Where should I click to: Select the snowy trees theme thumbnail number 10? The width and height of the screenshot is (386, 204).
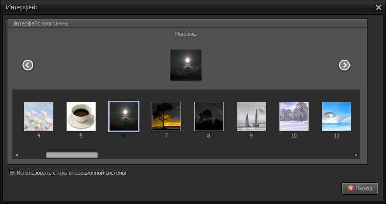[x=294, y=116]
